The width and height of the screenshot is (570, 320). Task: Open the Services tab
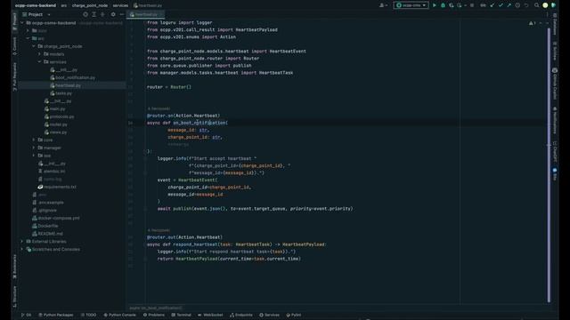269,315
